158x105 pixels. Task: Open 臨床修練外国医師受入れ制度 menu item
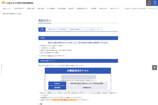pos(12,14)
